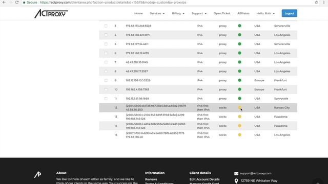
Task: Tick the checkbox for proxy row 11
Action: click(106, 99)
